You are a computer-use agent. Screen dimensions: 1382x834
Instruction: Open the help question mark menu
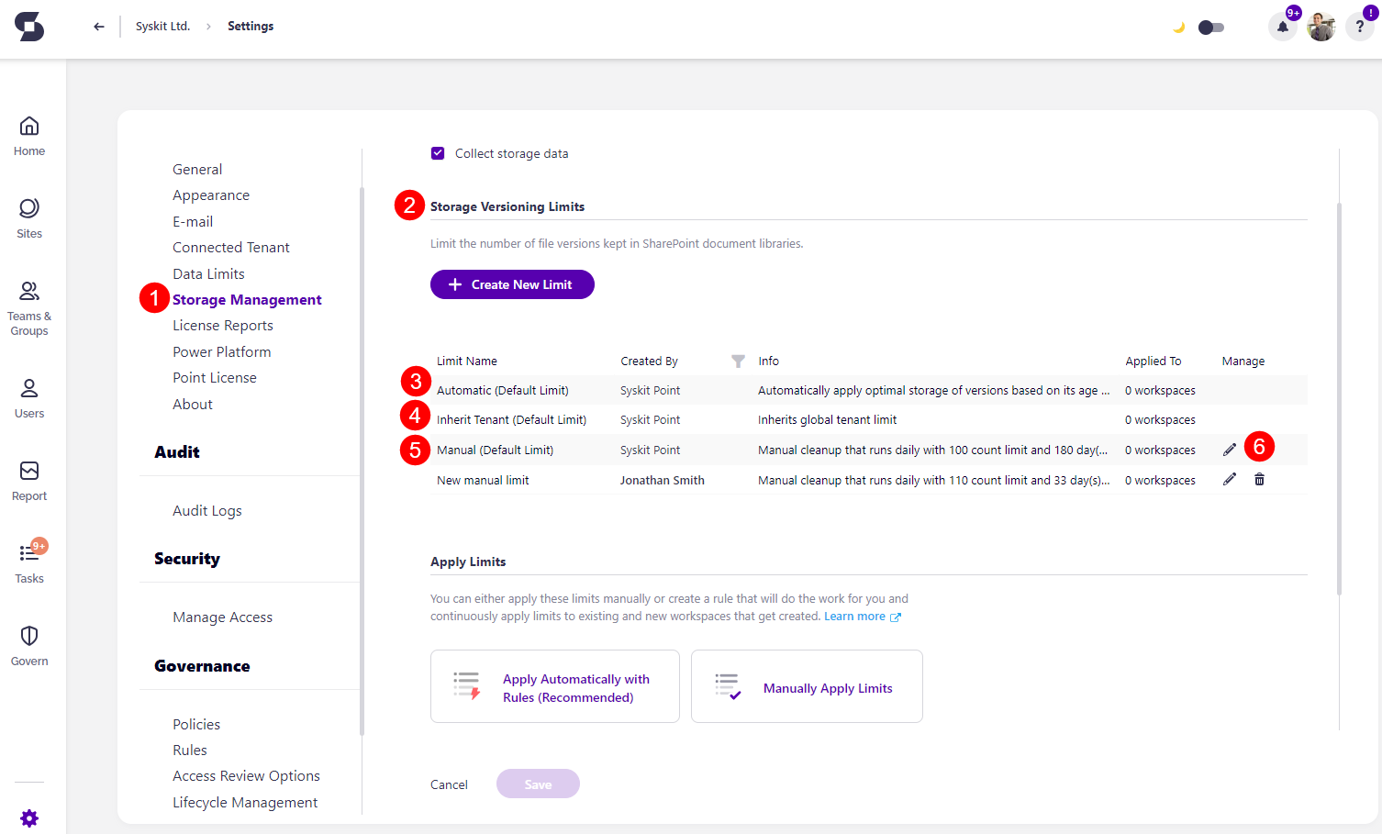coord(1359,27)
